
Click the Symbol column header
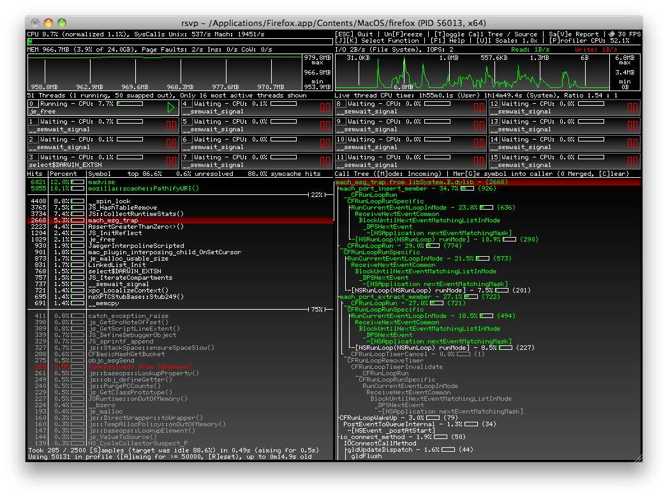pos(100,173)
